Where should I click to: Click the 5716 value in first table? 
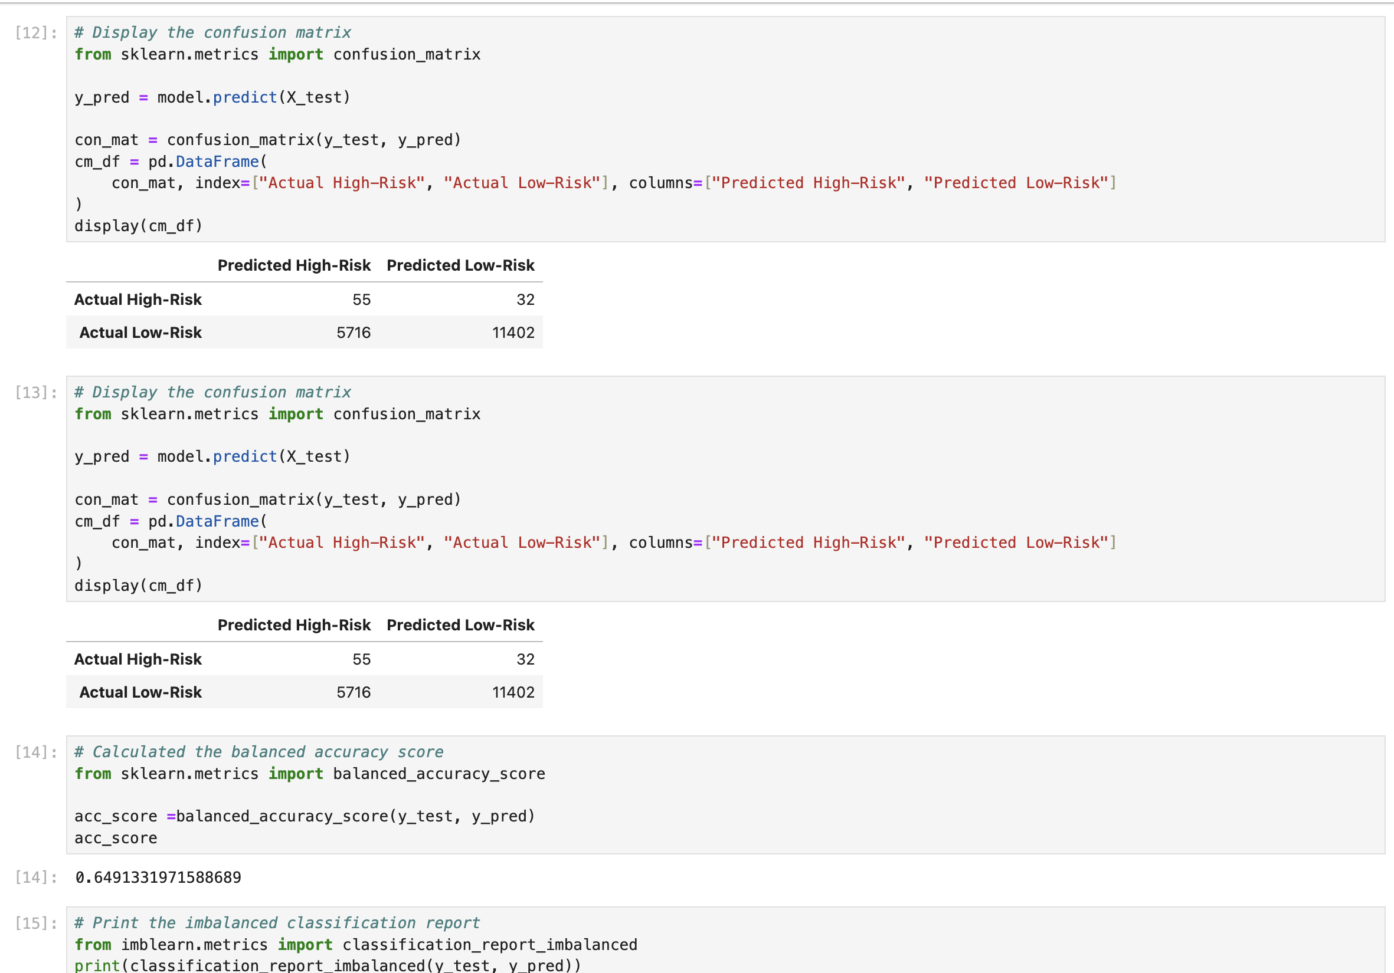tap(354, 333)
